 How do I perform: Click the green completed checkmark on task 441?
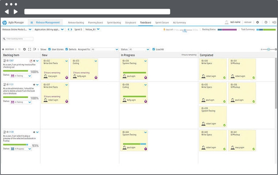coord(254,149)
